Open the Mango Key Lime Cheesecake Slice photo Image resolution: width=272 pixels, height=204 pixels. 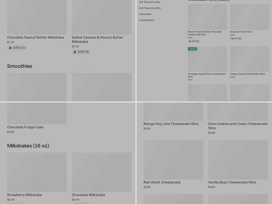(173, 112)
